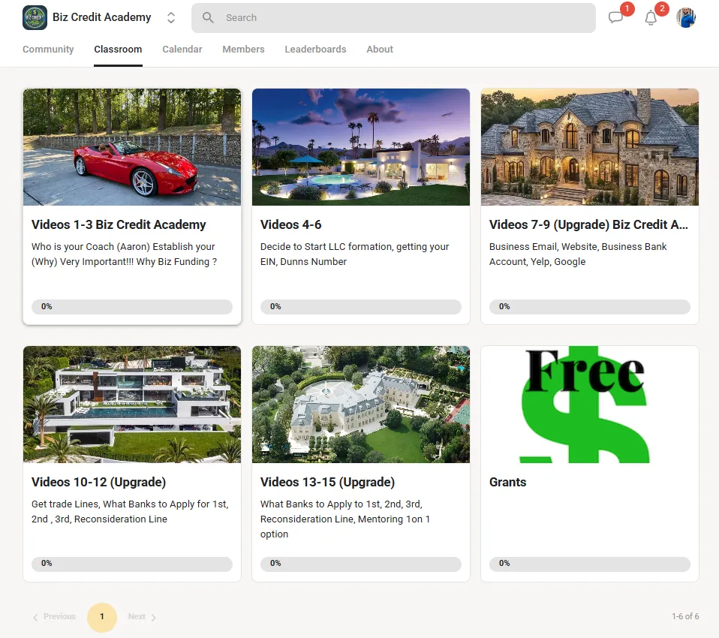Open the Free dollar sign thumbnail
Viewport: 719px width, 638px height.
(x=590, y=404)
